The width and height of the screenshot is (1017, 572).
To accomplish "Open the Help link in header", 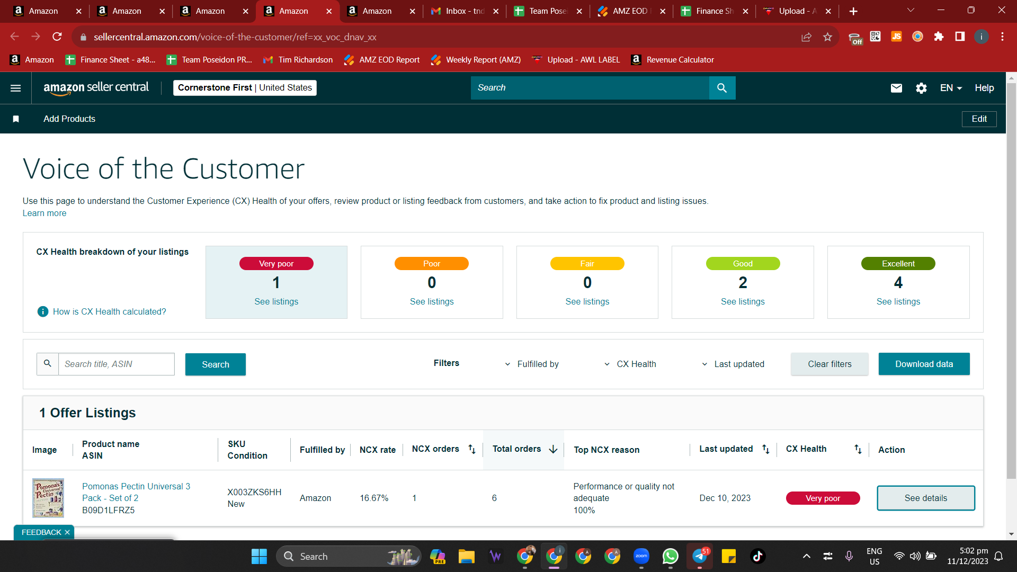I will (x=984, y=88).
